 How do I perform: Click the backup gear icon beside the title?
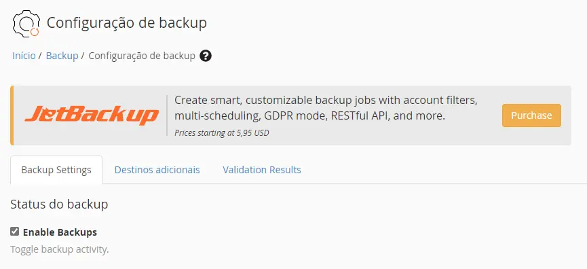pyautogui.click(x=26, y=23)
